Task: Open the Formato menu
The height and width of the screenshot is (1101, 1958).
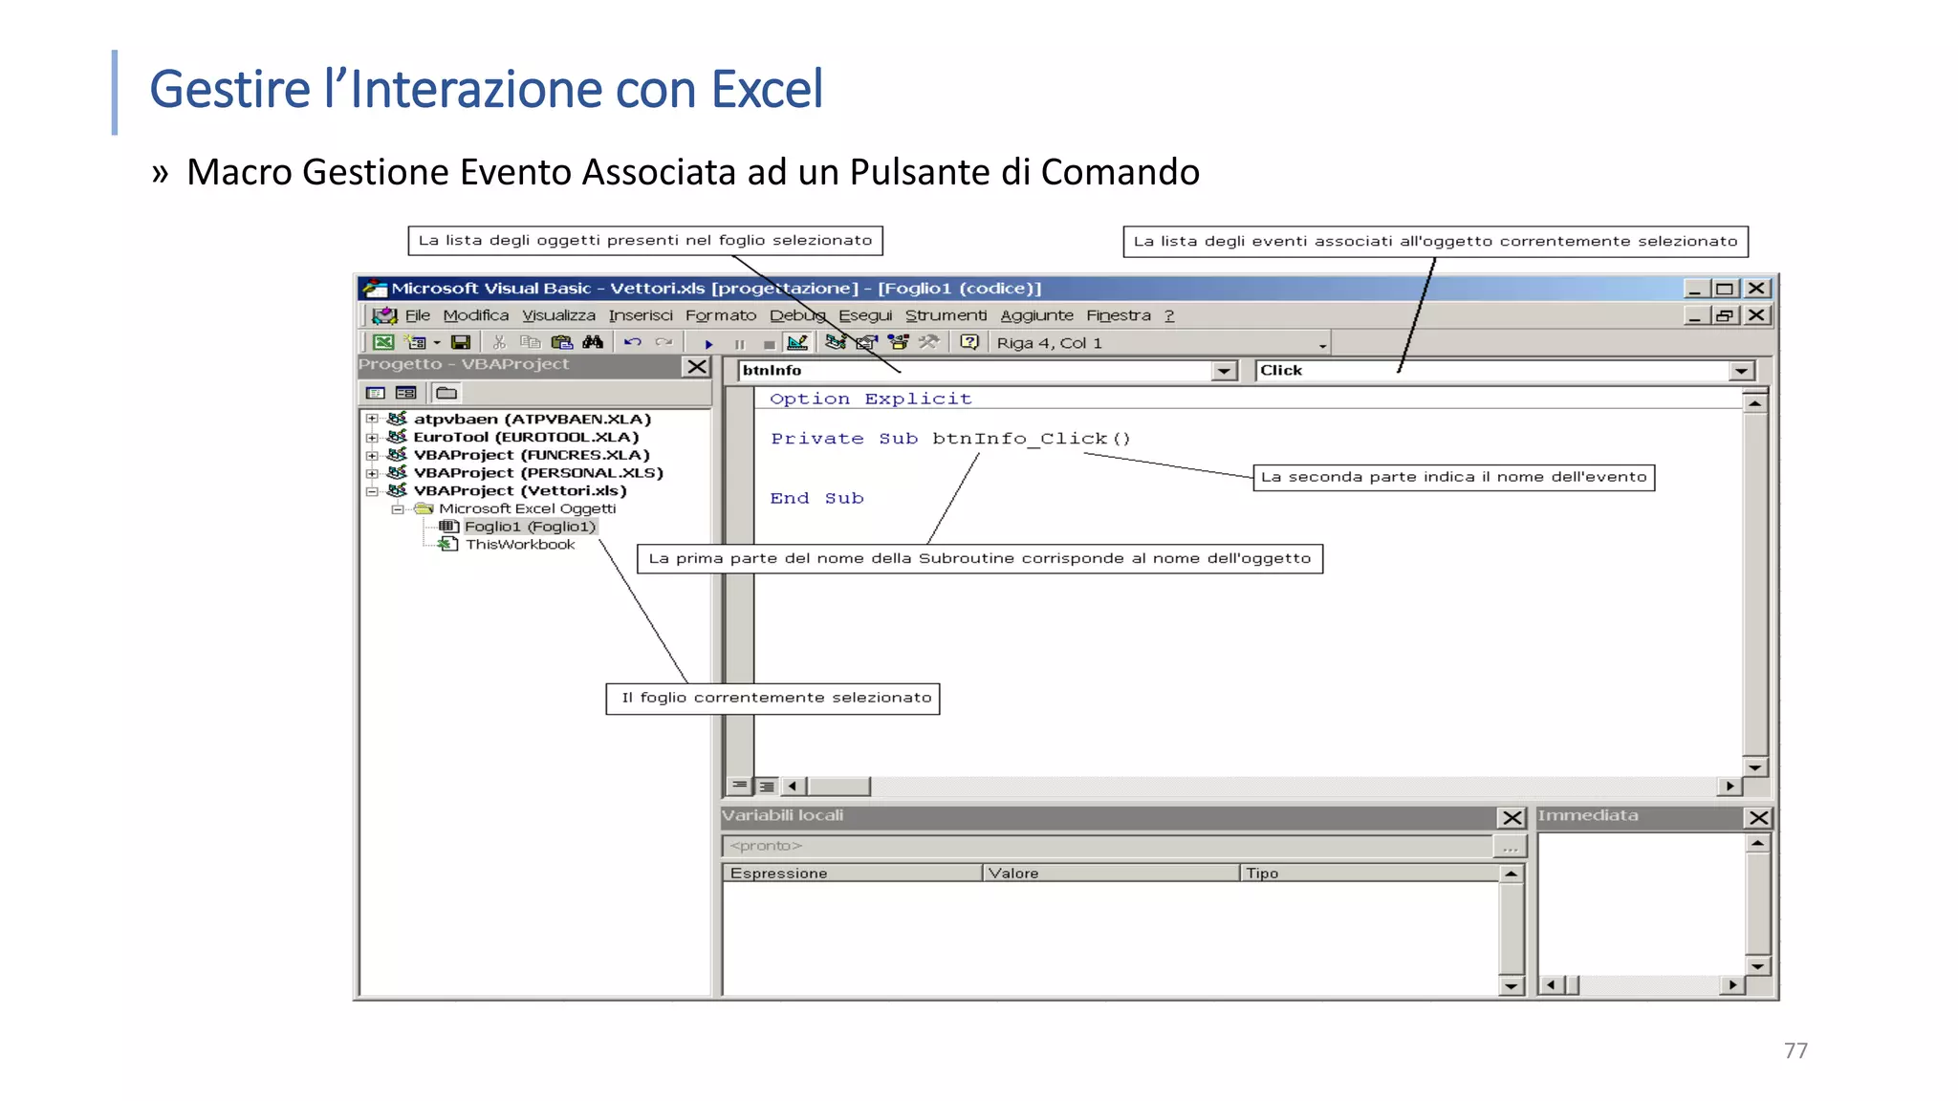Action: tap(721, 315)
